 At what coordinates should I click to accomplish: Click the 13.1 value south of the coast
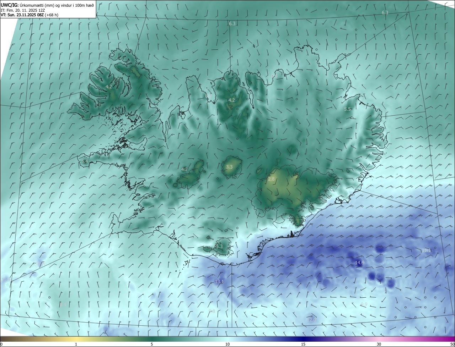pyautogui.click(x=219, y=282)
